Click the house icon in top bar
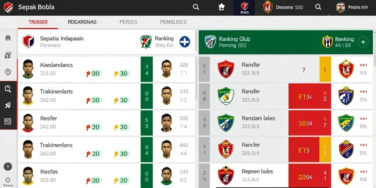This screenshot has width=376, height=188. coord(221,7)
